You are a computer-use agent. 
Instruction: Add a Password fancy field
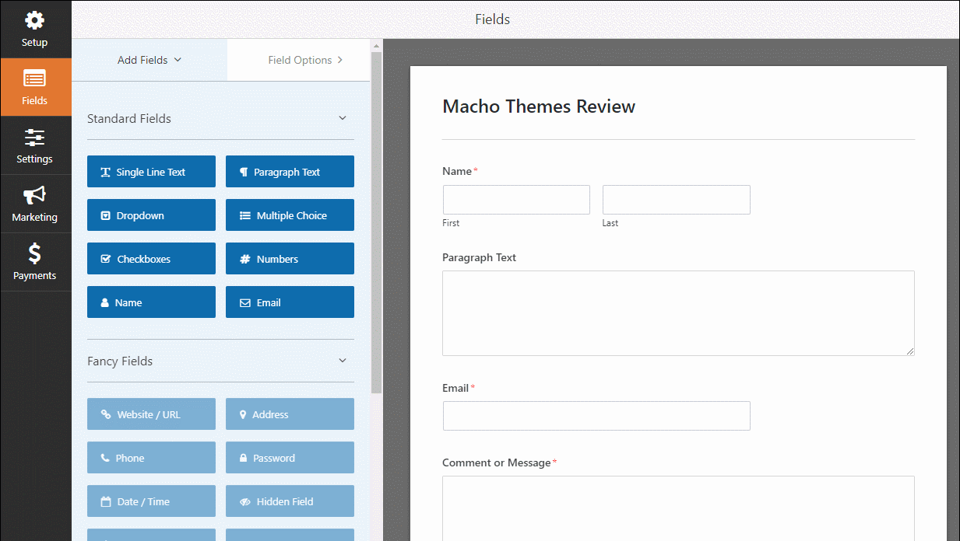pos(290,458)
